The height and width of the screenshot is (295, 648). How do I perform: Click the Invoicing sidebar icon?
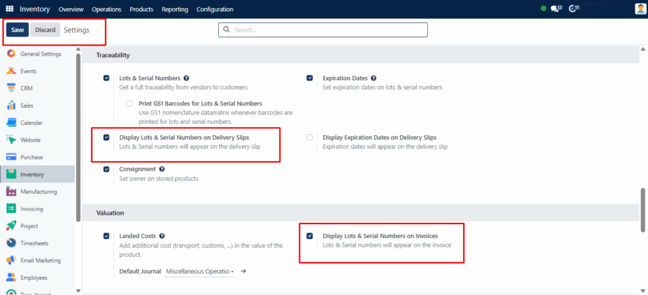point(11,208)
